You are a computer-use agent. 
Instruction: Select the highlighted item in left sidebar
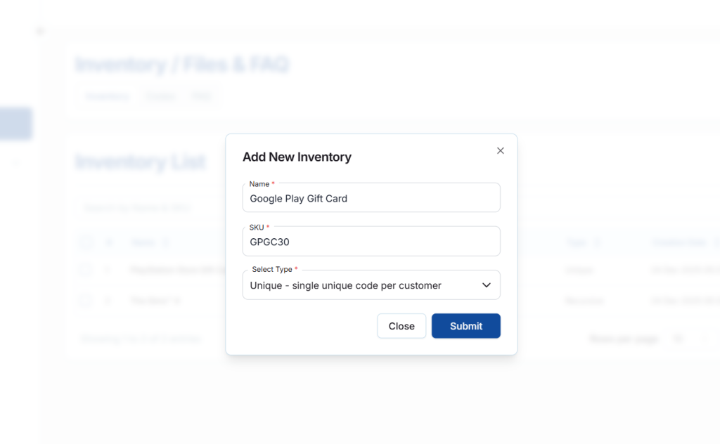click(x=16, y=124)
